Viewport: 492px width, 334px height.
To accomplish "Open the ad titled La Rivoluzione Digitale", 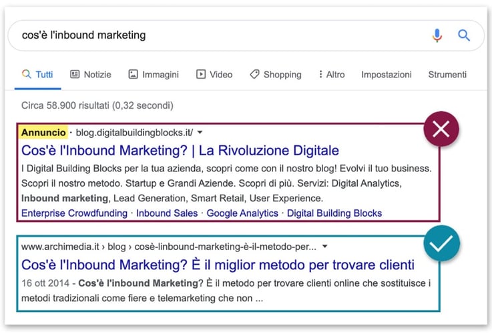I will coord(180,150).
